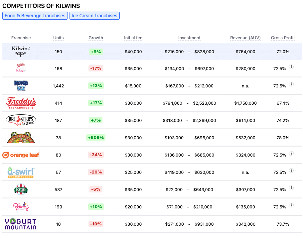
Task: Click info icon in Pelican's row
Action: click(x=291, y=205)
